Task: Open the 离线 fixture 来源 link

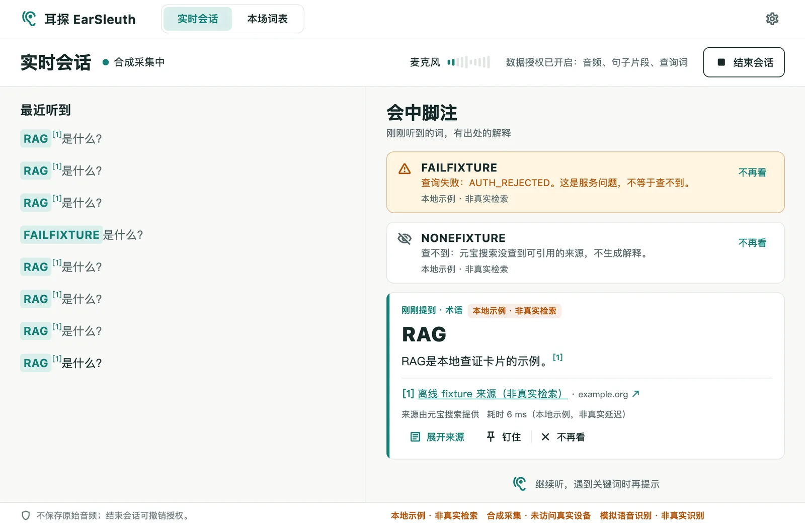Action: [x=493, y=394]
